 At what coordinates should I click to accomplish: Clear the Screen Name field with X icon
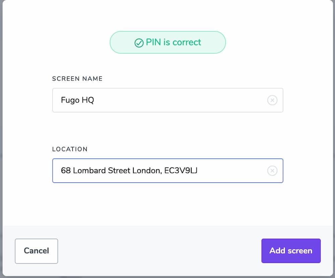(272, 100)
